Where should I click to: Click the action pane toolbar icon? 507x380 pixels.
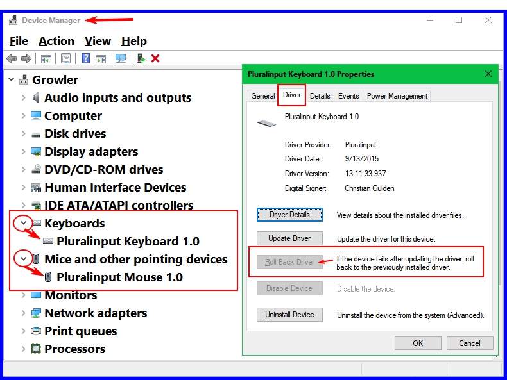click(x=101, y=59)
